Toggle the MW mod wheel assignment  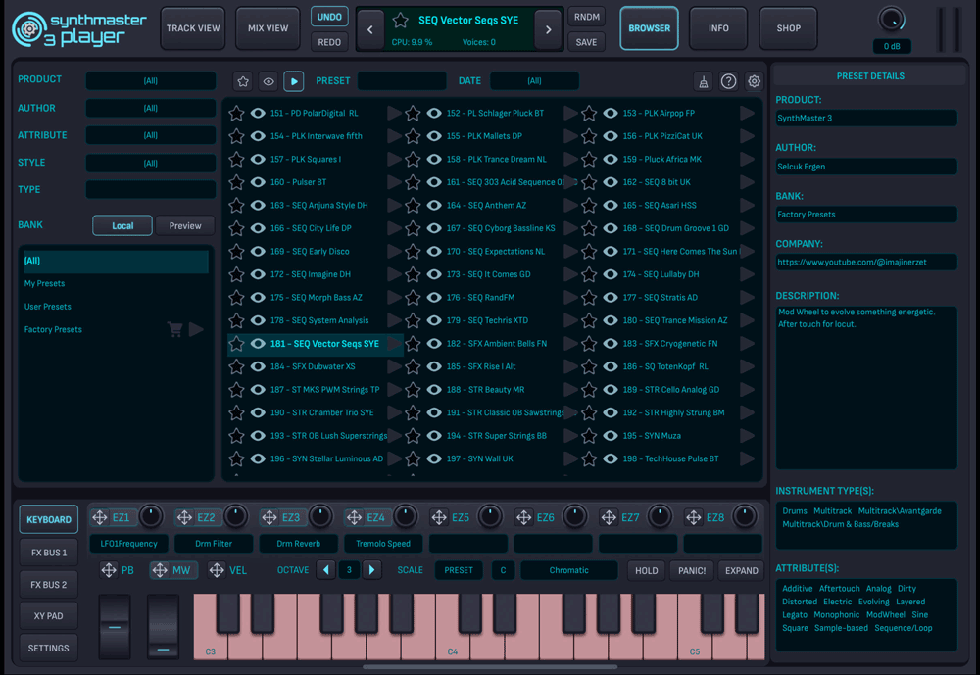click(173, 570)
